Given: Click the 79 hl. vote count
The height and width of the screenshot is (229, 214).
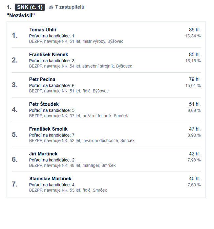Looking at the screenshot, I should [195, 79].
